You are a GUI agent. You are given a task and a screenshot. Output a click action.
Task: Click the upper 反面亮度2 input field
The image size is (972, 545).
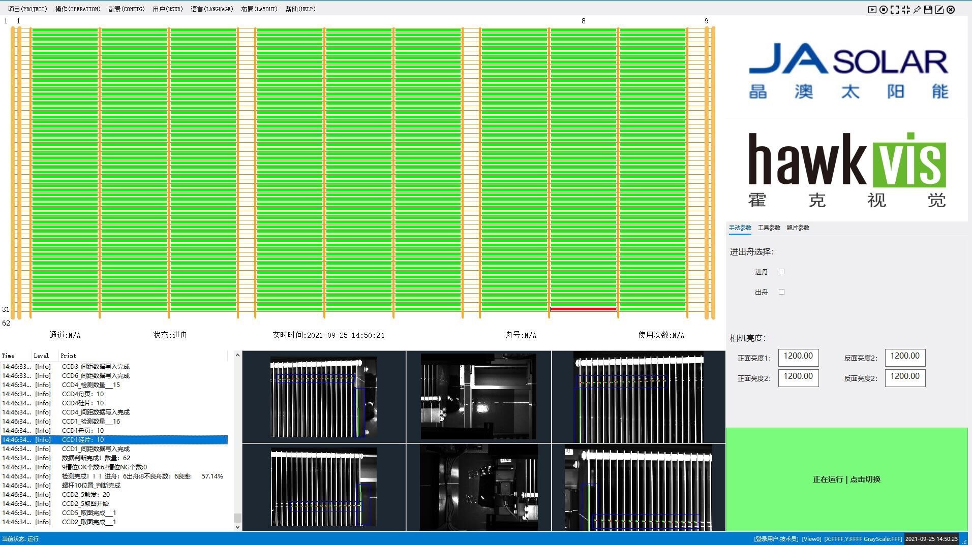coord(905,357)
